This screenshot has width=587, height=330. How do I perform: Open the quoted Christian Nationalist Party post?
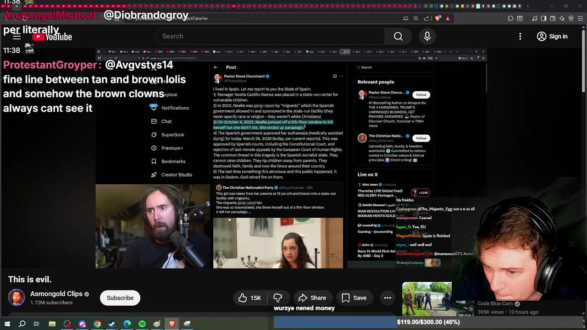[278, 225]
